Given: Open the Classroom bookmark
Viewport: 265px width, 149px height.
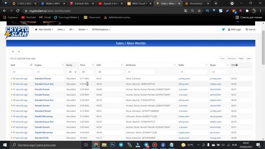Looking at the screenshot, I should pyautogui.click(x=92, y=17).
